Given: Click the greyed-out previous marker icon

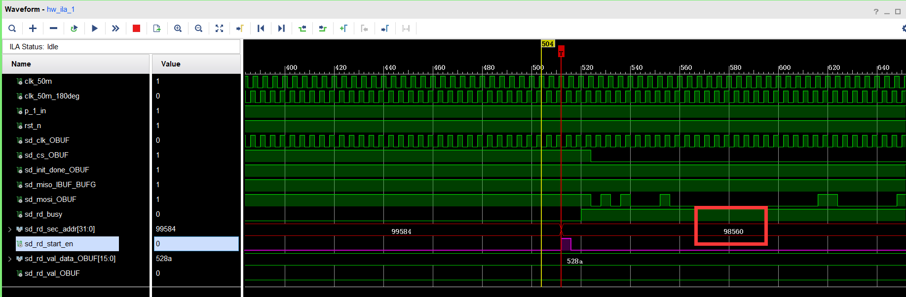Looking at the screenshot, I should (364, 29).
